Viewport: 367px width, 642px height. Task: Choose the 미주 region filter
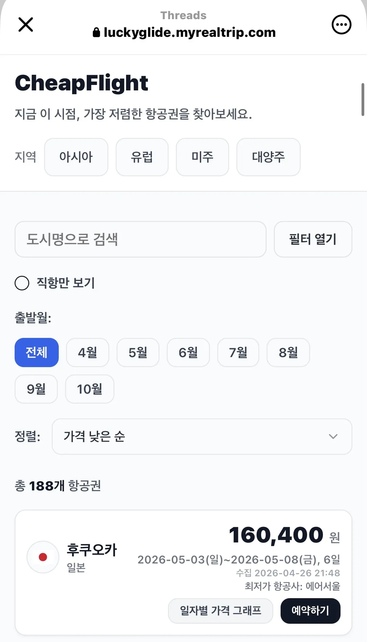pos(202,157)
